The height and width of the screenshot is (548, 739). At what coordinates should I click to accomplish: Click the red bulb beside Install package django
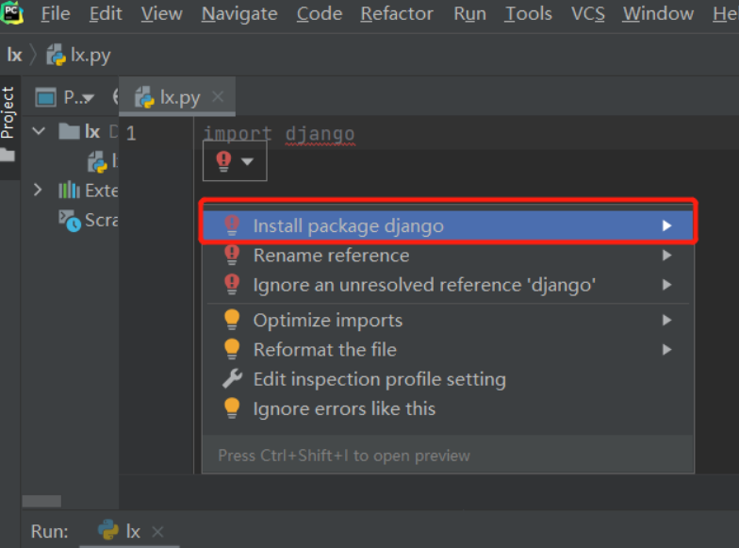[232, 224]
